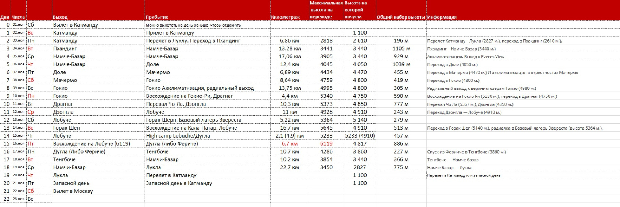Select the "Восхождение на Кала-Патар, Лобуче" cell
620x207 pixels.
pyautogui.click(x=191, y=128)
